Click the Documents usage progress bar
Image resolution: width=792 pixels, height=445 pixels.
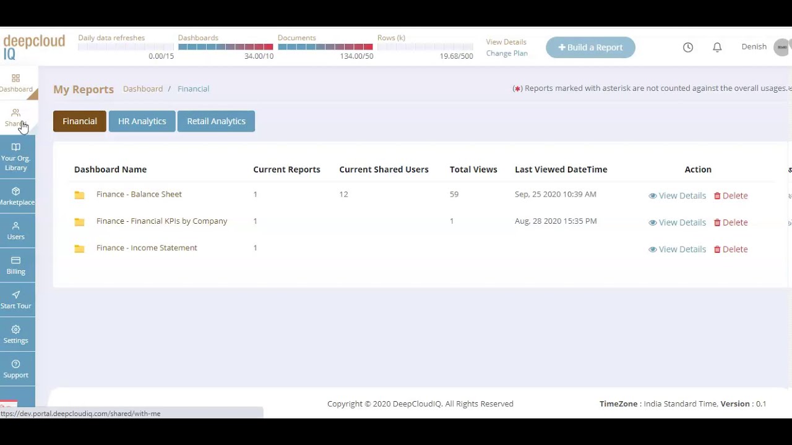click(x=325, y=47)
